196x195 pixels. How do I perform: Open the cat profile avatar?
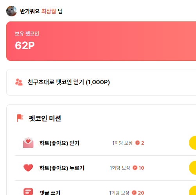click(11, 11)
